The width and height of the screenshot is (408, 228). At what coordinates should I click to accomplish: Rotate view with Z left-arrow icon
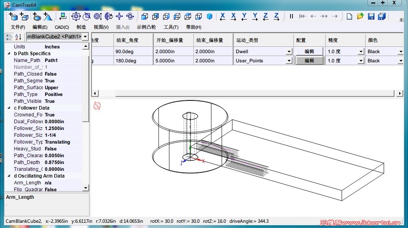tap(266, 16)
